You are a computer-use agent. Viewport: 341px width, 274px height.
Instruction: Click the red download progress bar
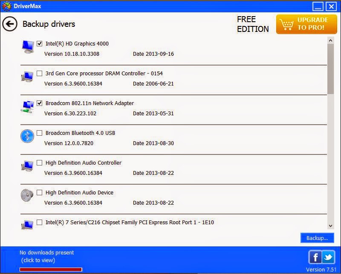pos(51,269)
